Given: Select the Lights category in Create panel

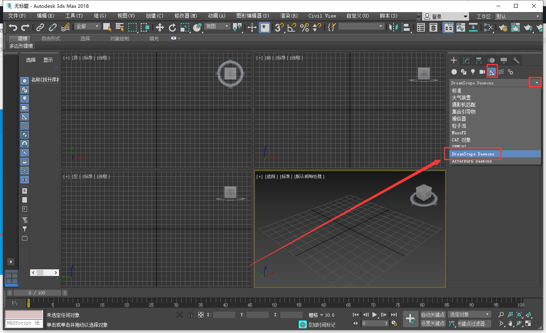Looking at the screenshot, I should coord(473,72).
